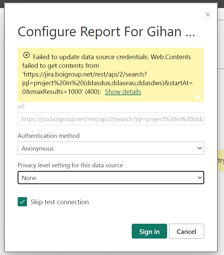The image size is (224, 255).
Task: Click the Privacy level setting label
Action: [x=70, y=165]
